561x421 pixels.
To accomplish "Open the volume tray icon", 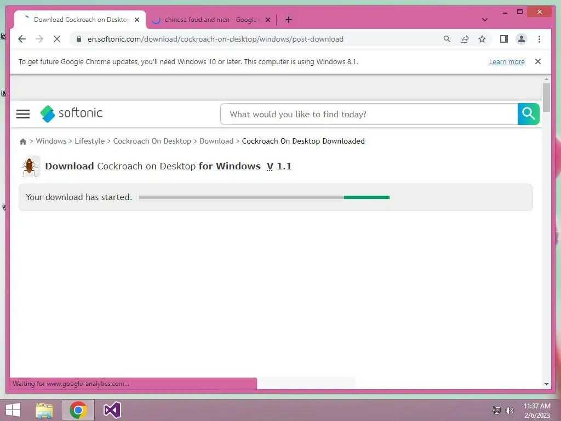I will pos(509,410).
